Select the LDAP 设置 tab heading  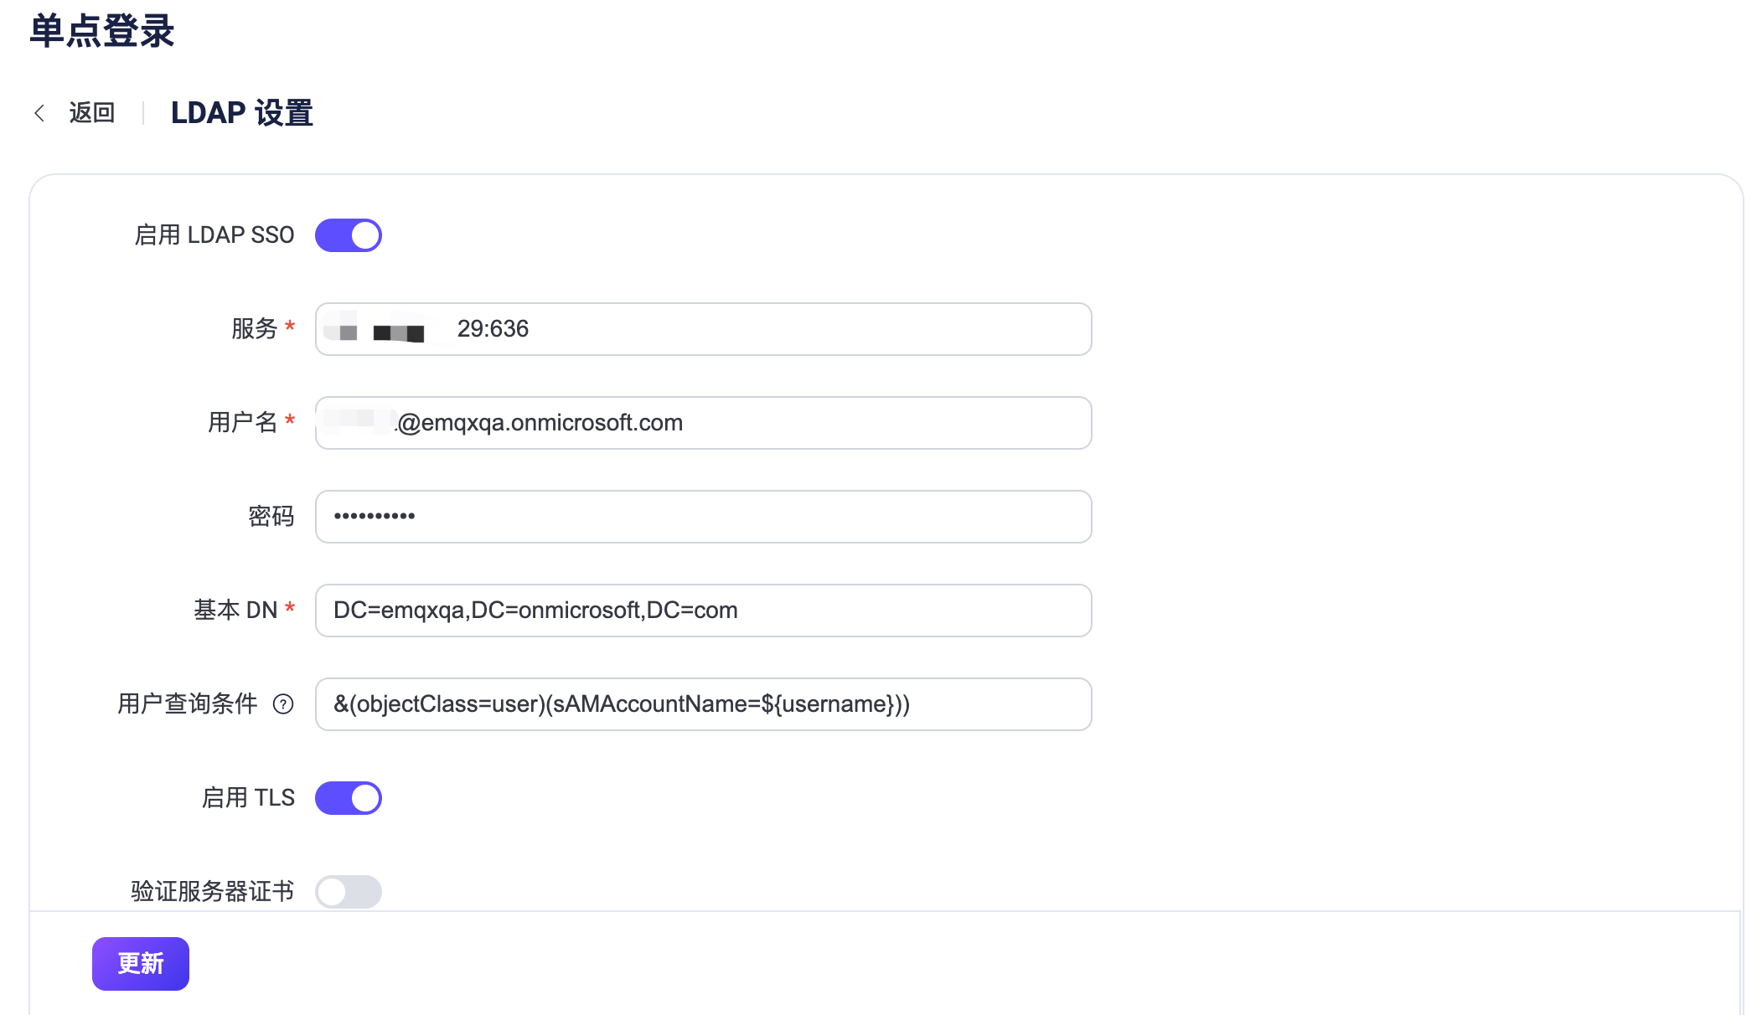(x=241, y=112)
